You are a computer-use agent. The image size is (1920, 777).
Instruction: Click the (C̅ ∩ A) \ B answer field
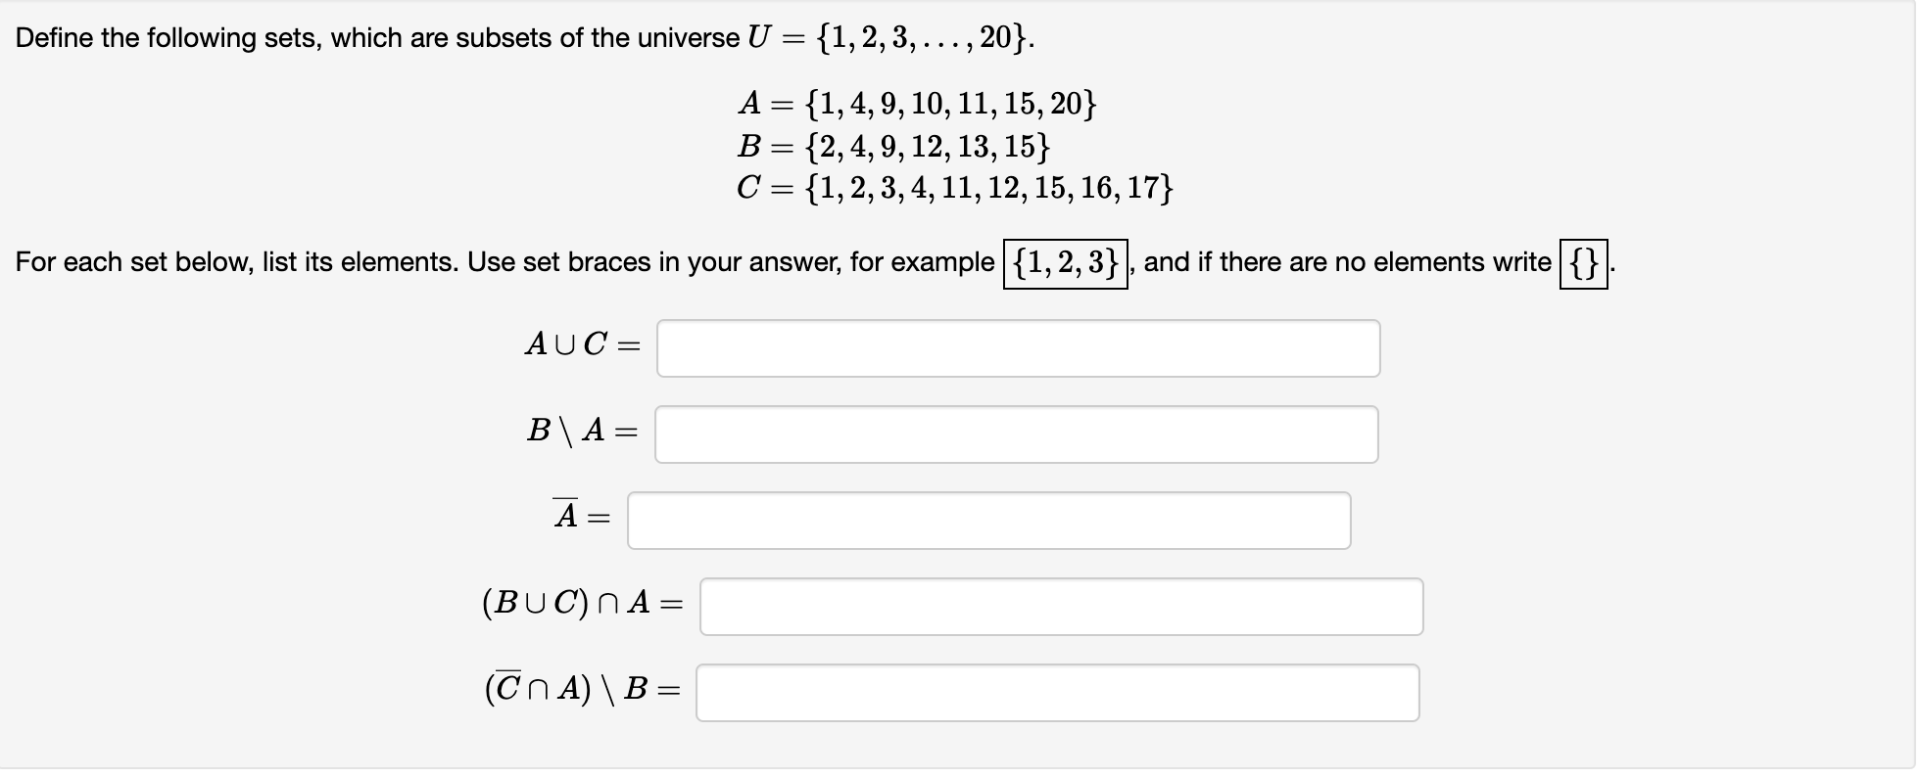pyautogui.click(x=1058, y=693)
